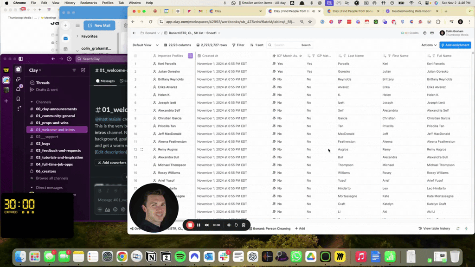This screenshot has height=267, width=475.
Task: Open Slack activity bell icon
Action: click(18, 89)
